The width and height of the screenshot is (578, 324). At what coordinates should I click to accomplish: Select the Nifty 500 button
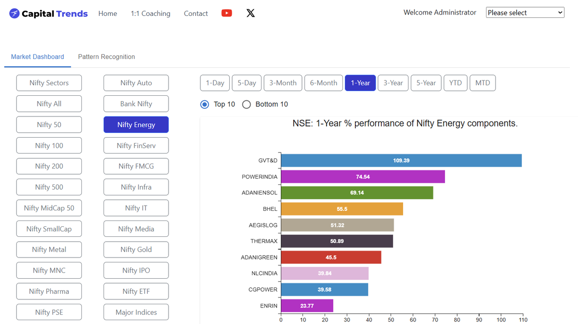coord(49,187)
